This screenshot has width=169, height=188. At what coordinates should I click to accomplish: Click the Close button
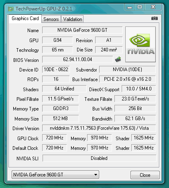145,175
